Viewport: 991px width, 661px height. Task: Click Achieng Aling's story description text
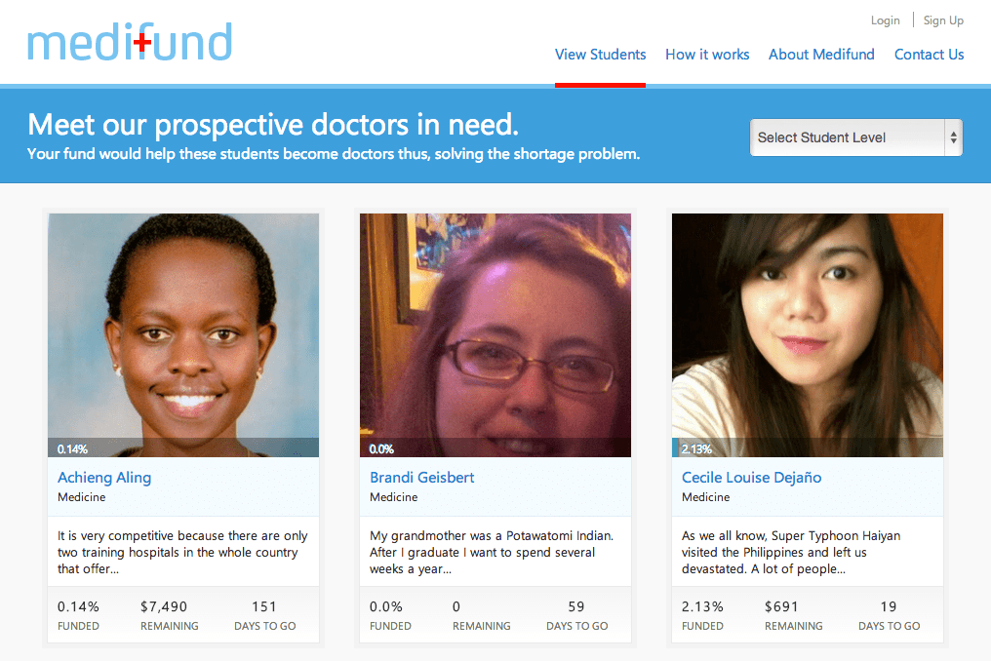[182, 552]
